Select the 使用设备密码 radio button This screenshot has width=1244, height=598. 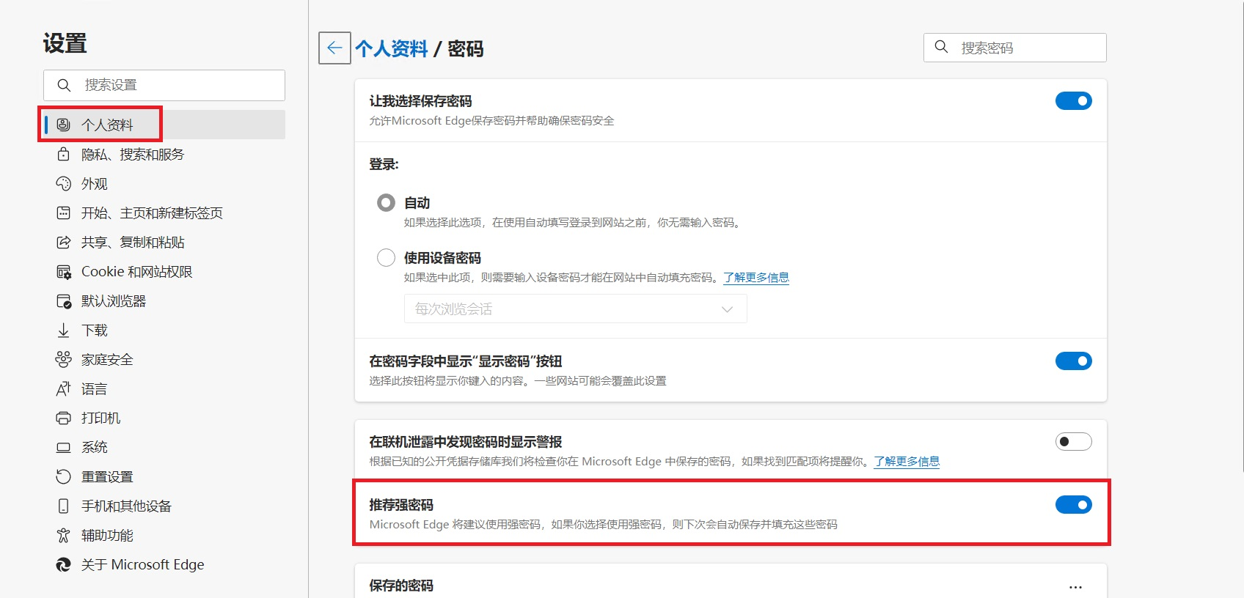pos(386,257)
